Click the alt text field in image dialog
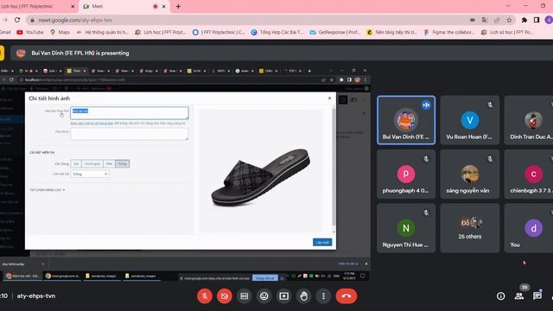This screenshot has height=311, width=553. (x=130, y=113)
